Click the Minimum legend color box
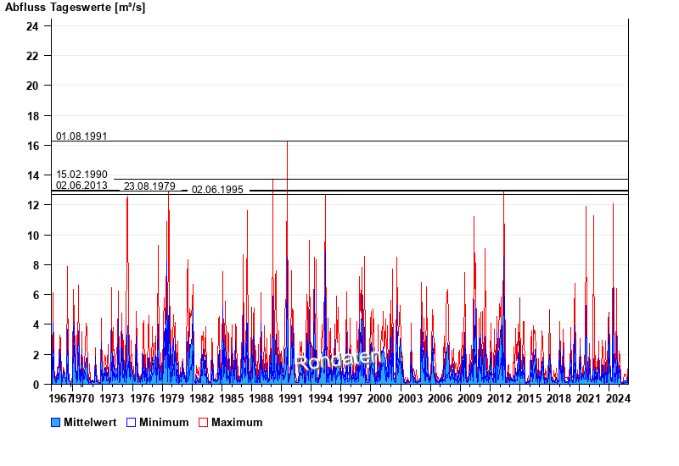Screen dimensions: 679x466 coord(132,422)
